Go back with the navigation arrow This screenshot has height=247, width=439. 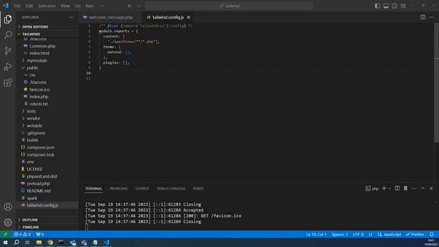tap(130, 6)
